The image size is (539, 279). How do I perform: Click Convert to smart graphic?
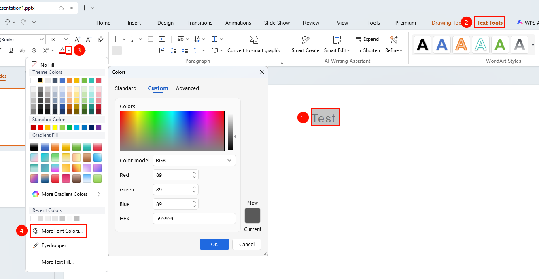(x=254, y=44)
